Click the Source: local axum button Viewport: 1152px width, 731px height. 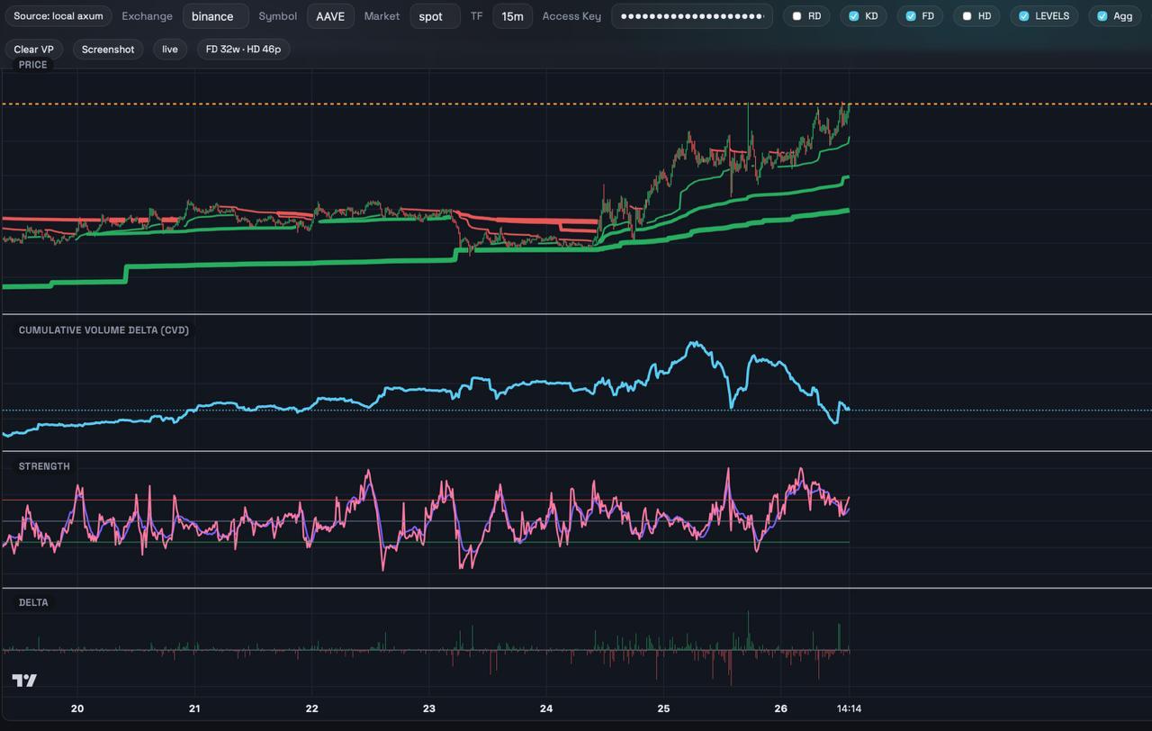coord(58,16)
